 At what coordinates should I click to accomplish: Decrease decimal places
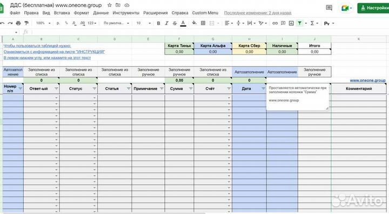74,23
